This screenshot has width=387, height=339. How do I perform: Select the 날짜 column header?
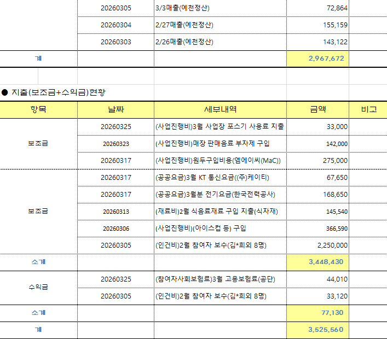point(115,109)
